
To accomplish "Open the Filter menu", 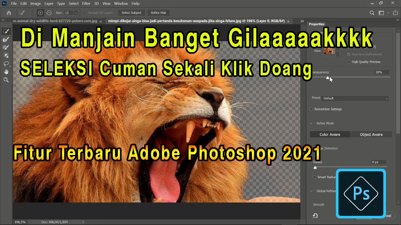I will (x=86, y=3).
